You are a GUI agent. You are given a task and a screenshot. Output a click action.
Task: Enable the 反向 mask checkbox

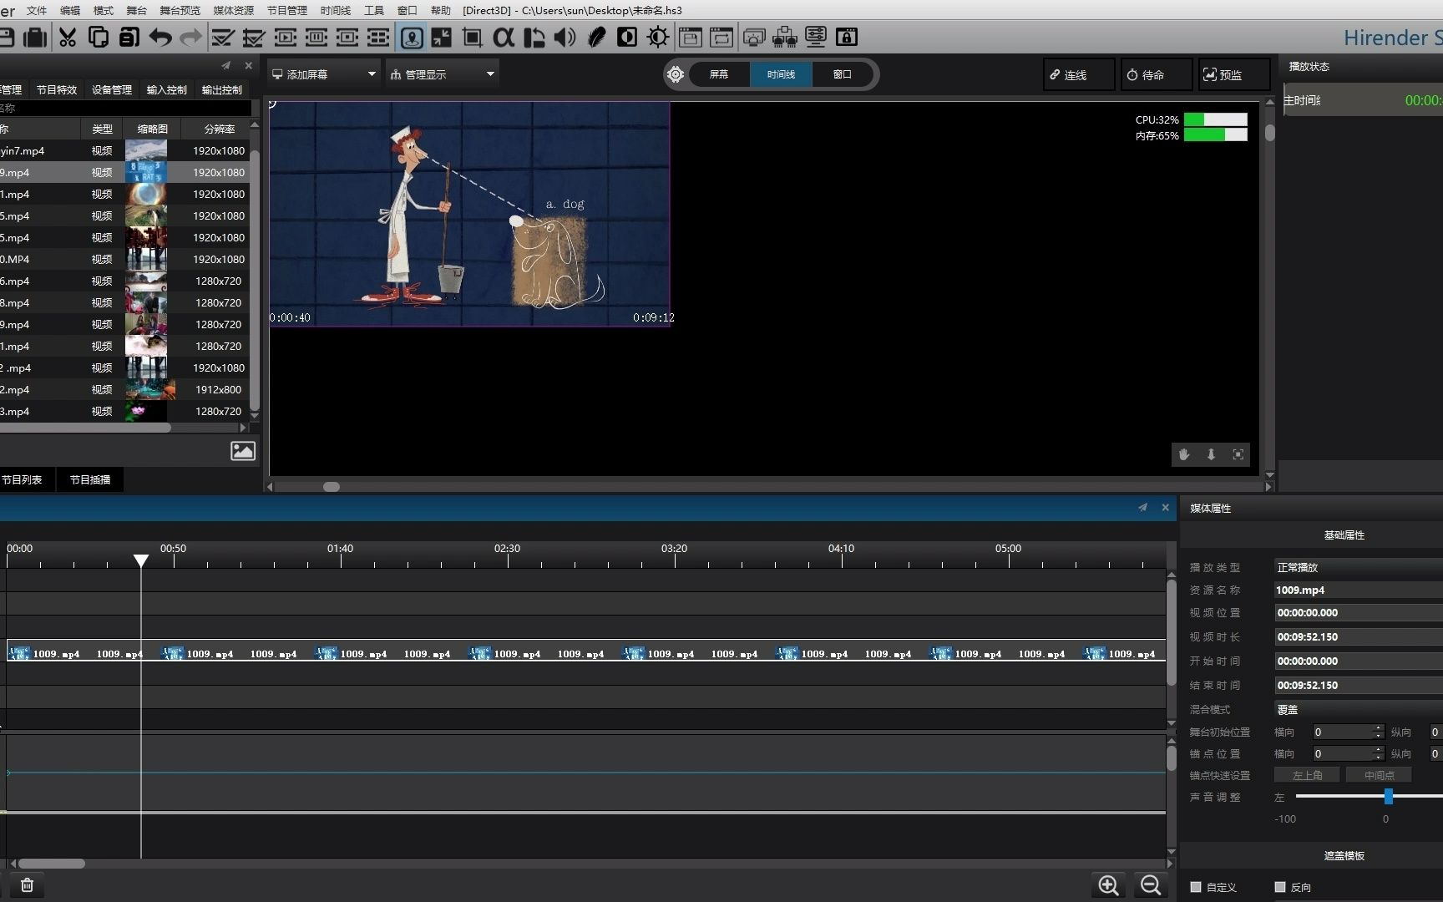click(1280, 887)
